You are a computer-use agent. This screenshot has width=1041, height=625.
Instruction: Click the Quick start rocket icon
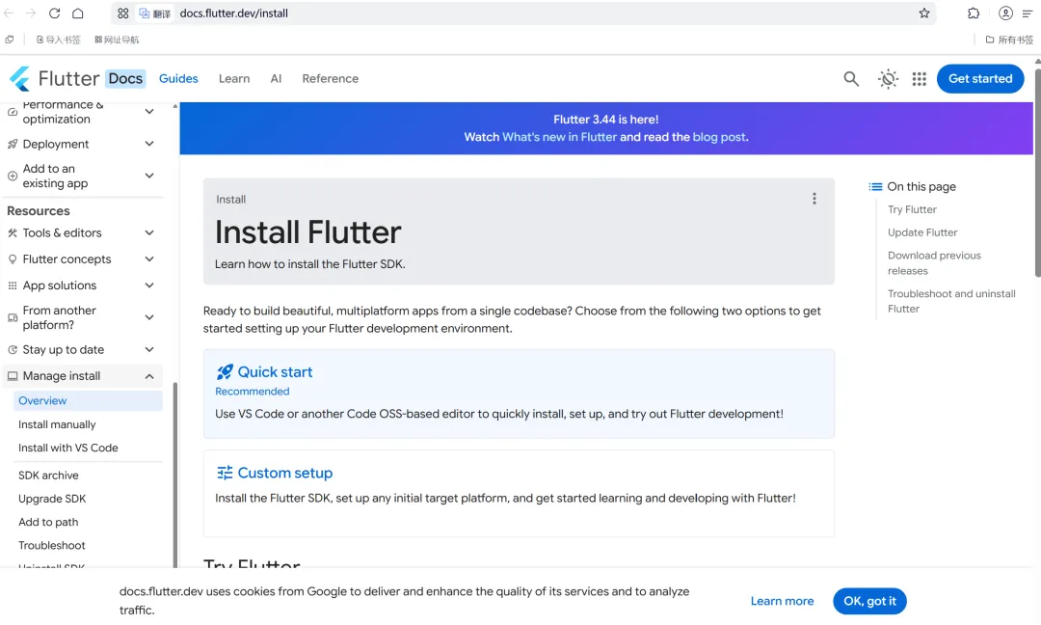point(225,372)
